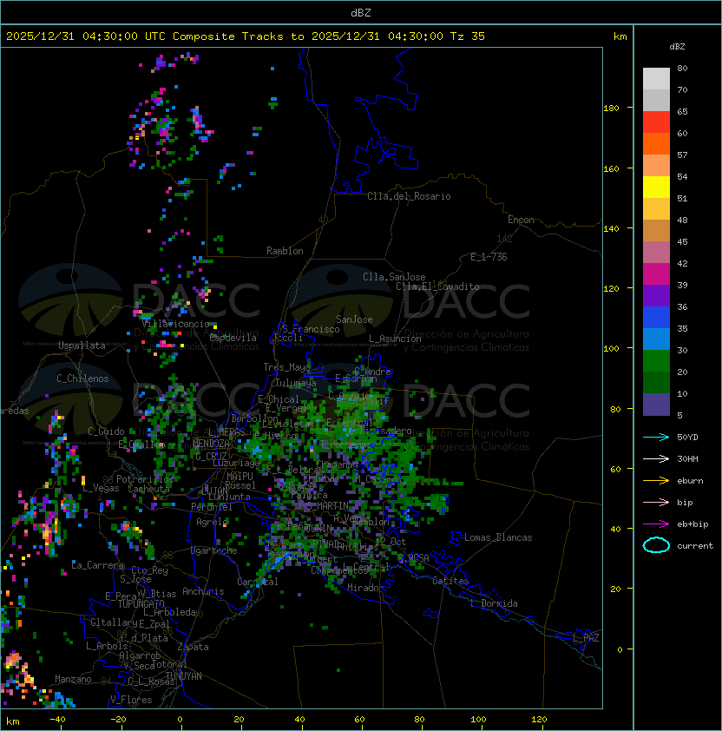Click the Encon map label
Screen dimensions: 722x731
tap(521, 220)
